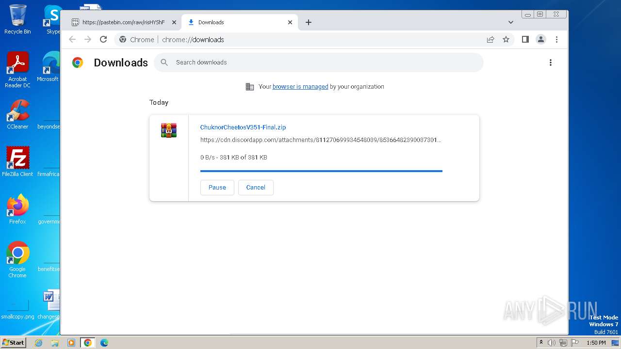Screen dimensions: 621x349
Task: Click the 'Today' date heading
Action: 159,103
